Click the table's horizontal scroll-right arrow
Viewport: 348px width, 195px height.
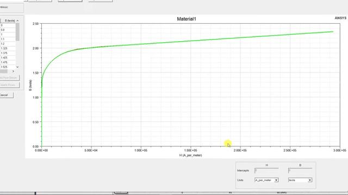click(13, 71)
